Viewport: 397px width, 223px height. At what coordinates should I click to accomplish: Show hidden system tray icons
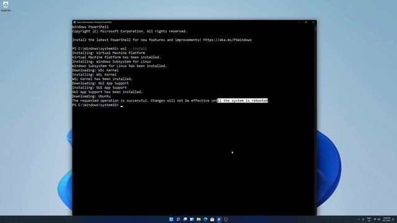point(359,219)
